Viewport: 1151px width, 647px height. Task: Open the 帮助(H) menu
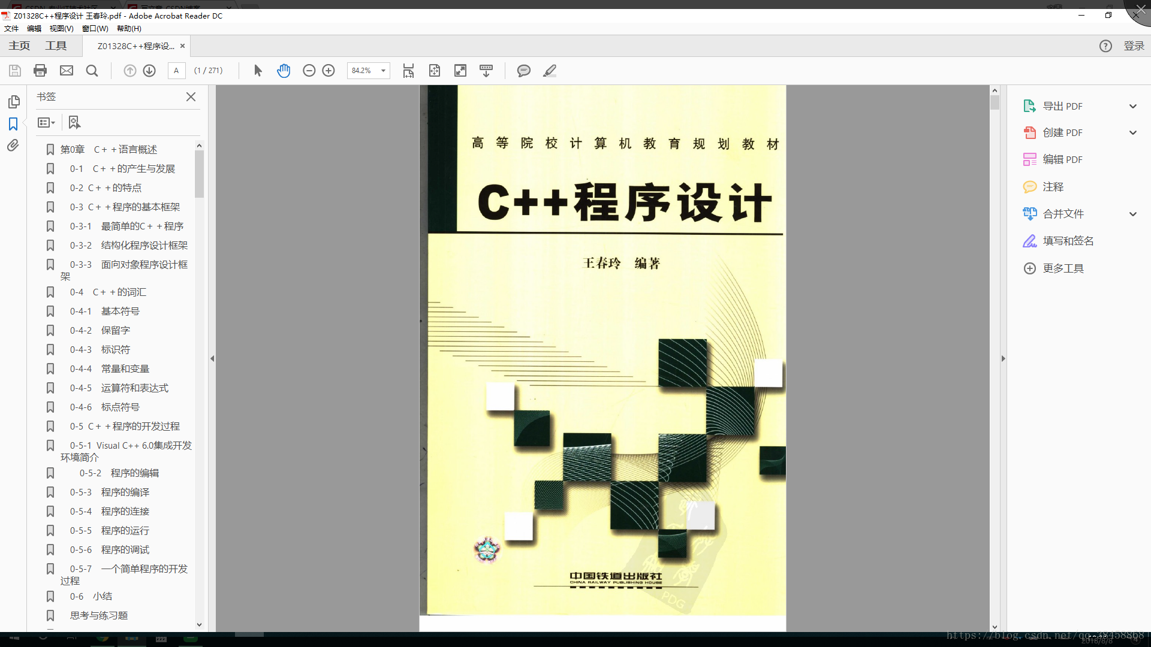129,29
